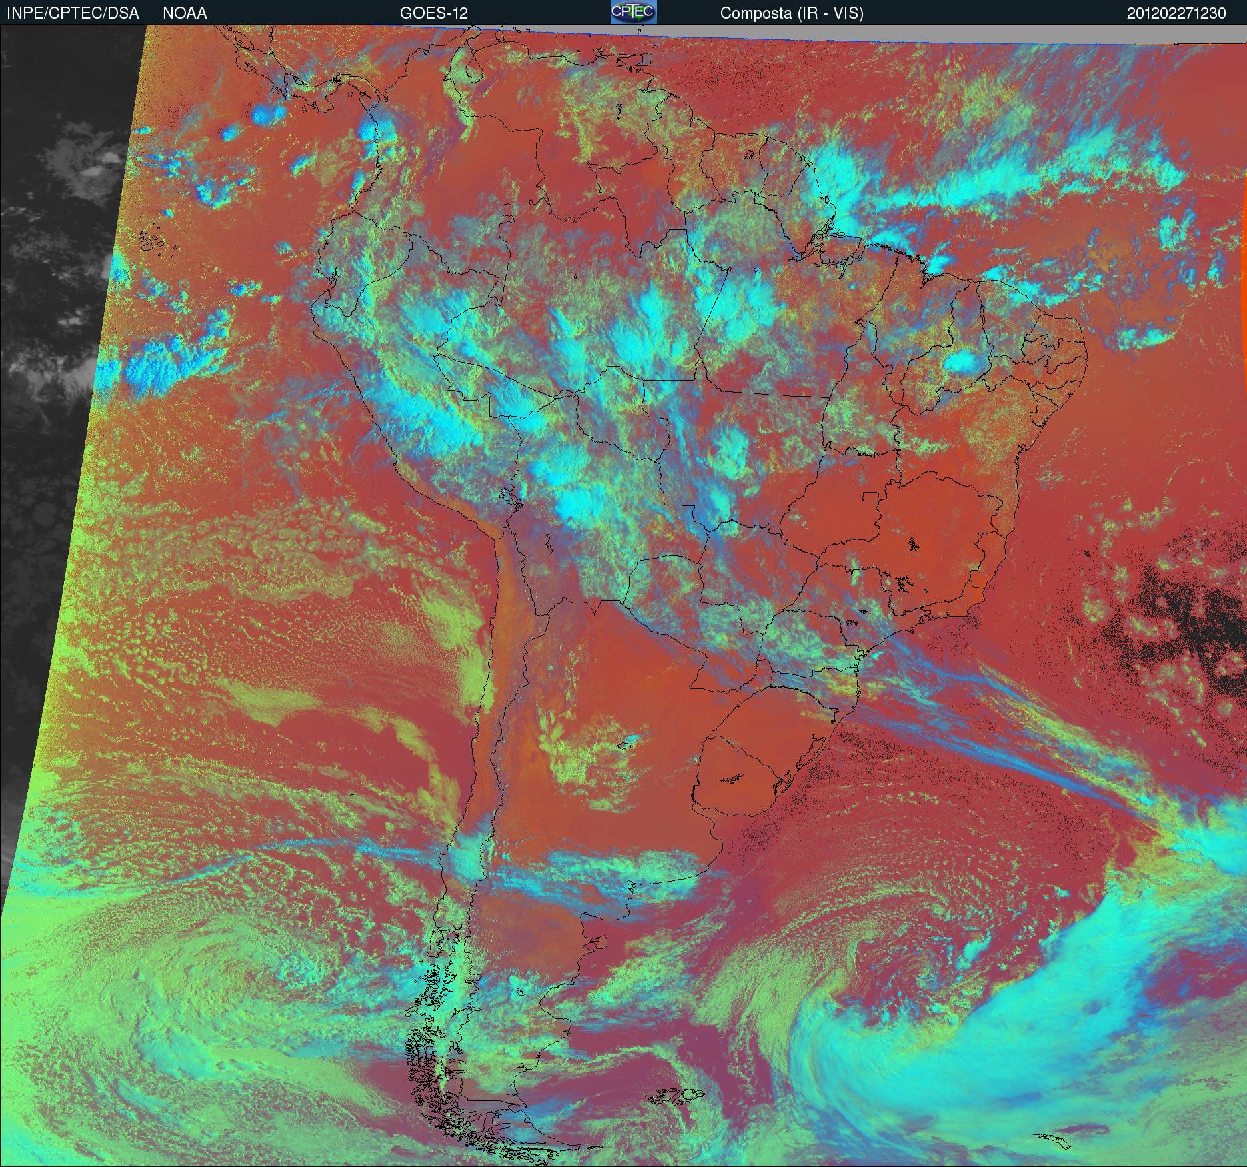Click the Composta (IR - VIS) title
Viewport: 1247px width, 1167px height.
point(792,13)
